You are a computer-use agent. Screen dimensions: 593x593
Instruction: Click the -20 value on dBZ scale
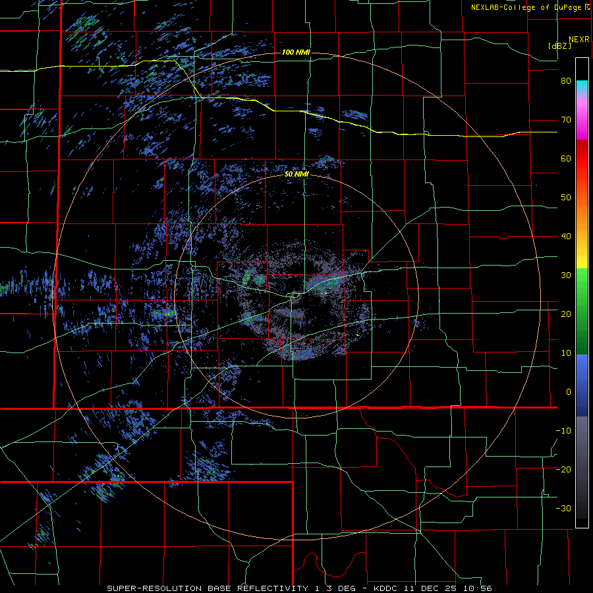click(563, 470)
